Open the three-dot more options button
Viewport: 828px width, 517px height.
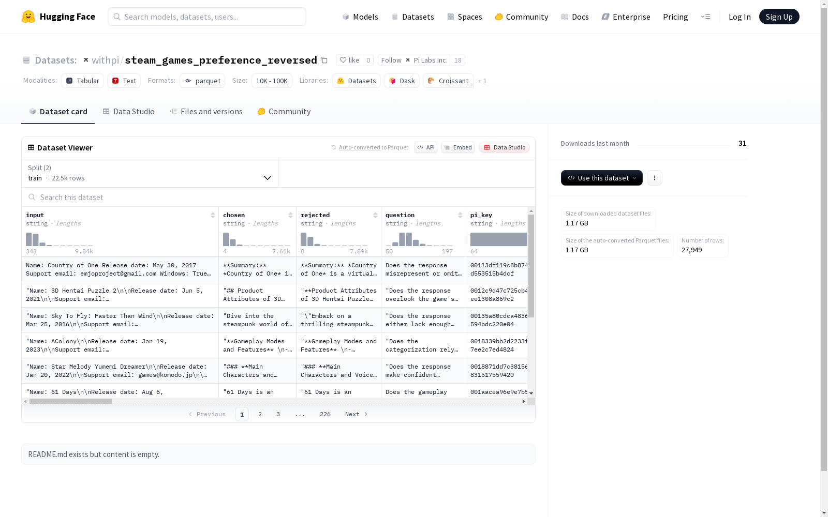pyautogui.click(x=655, y=178)
